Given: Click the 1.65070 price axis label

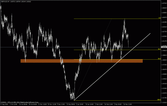Looking at the screenshot, I should (164, 17).
